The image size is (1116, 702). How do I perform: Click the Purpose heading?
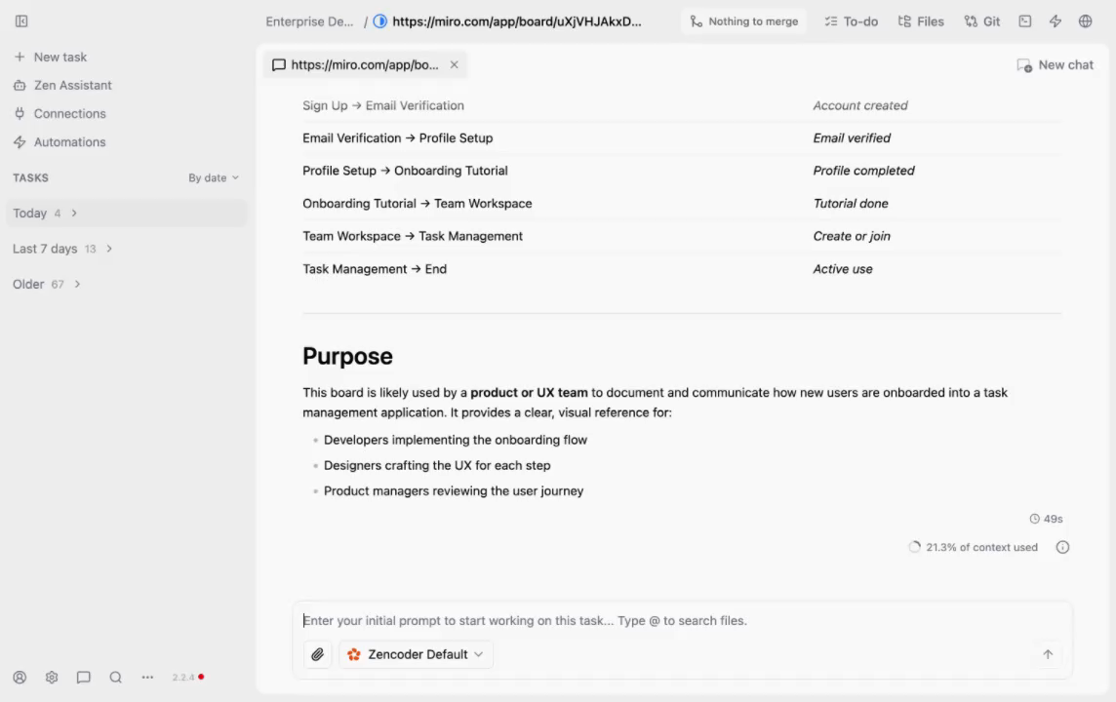tap(347, 356)
